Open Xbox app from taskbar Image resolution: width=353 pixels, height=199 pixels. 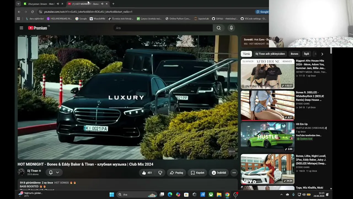click(x=211, y=195)
